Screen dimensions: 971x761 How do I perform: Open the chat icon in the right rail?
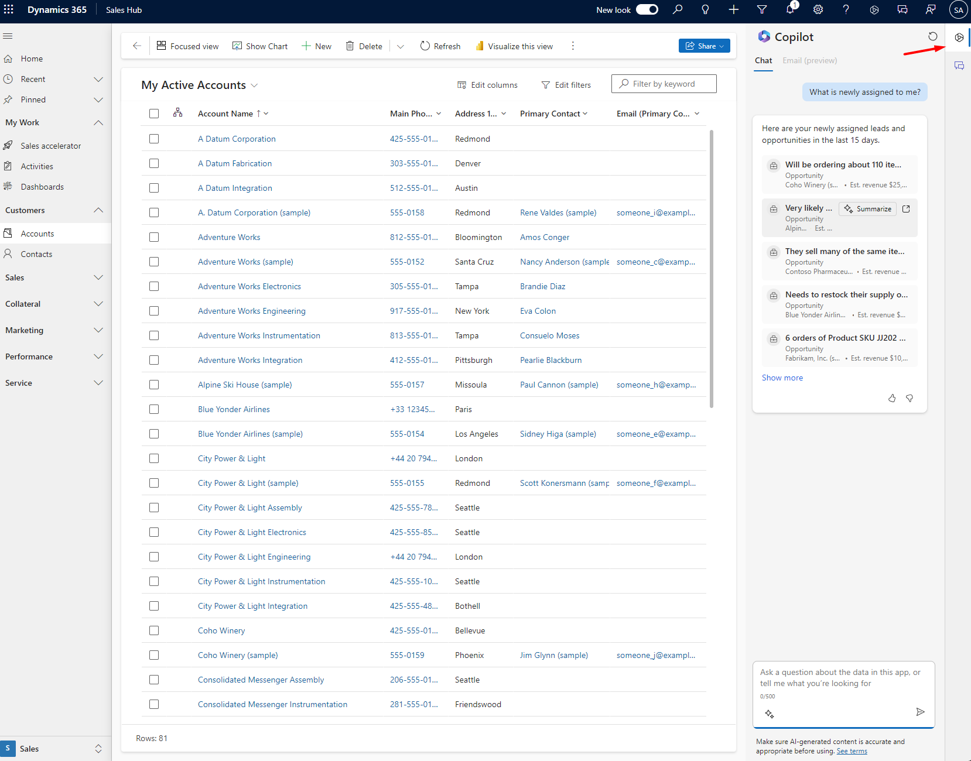point(959,66)
